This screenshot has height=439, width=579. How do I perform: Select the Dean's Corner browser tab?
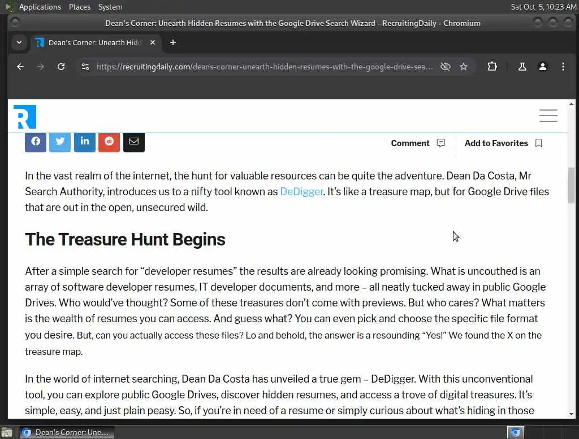95,42
